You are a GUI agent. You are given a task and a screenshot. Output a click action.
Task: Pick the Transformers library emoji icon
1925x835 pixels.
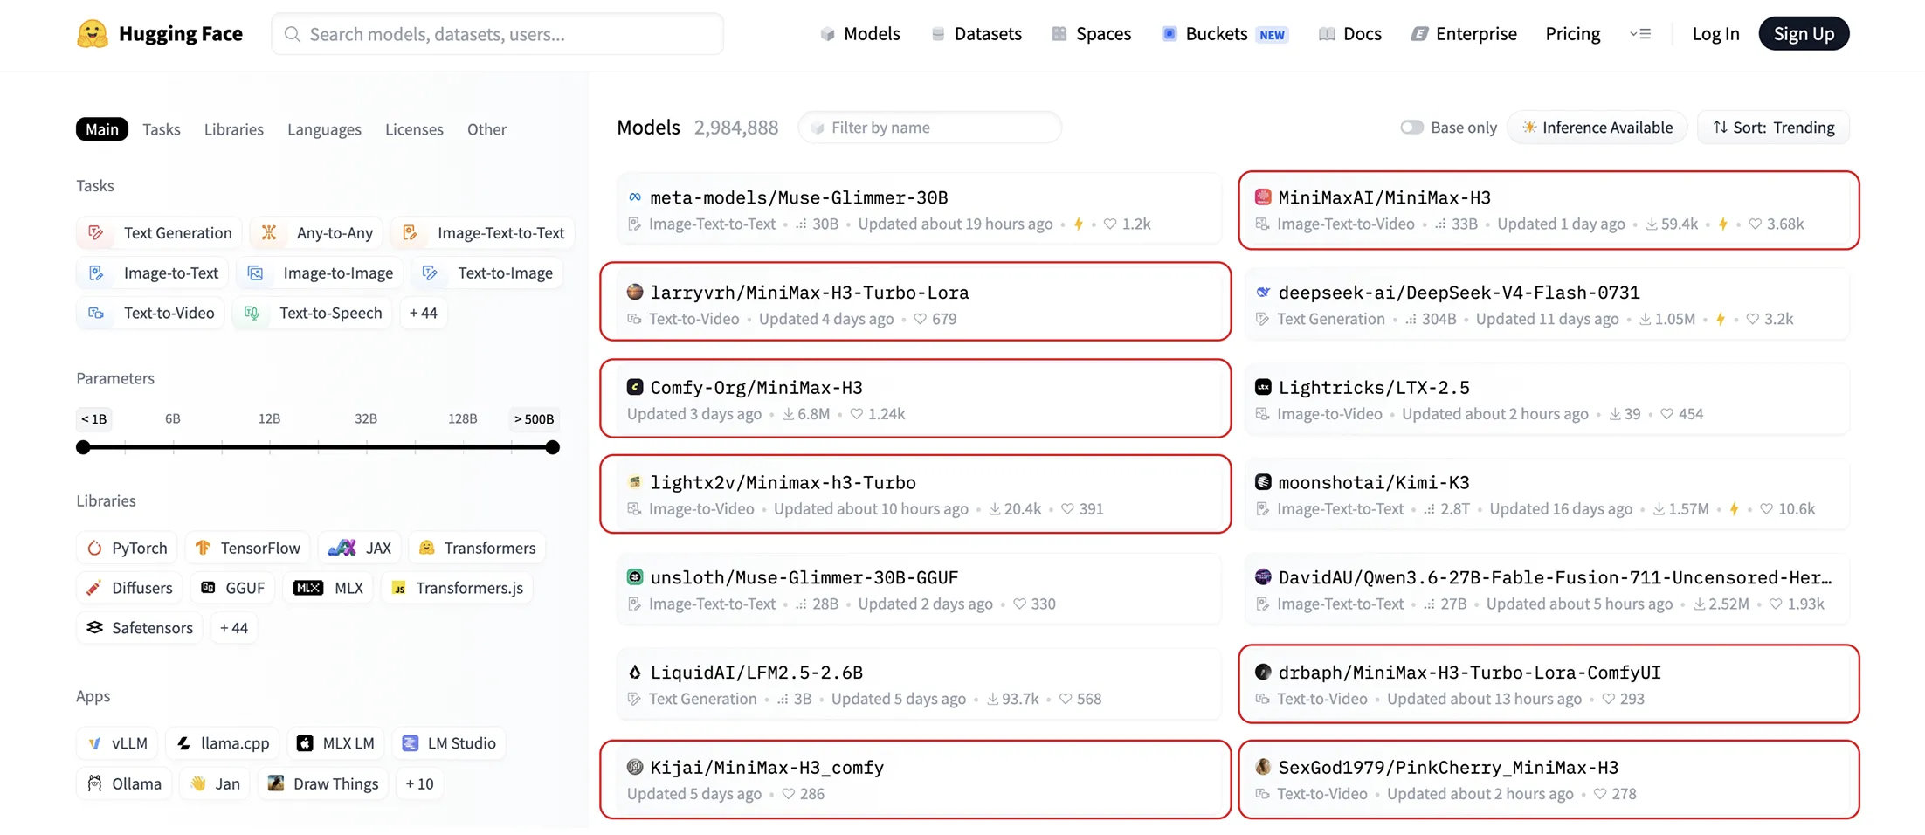tap(426, 548)
